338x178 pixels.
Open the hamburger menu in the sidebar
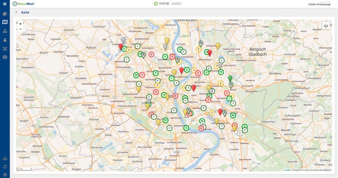[5, 4]
